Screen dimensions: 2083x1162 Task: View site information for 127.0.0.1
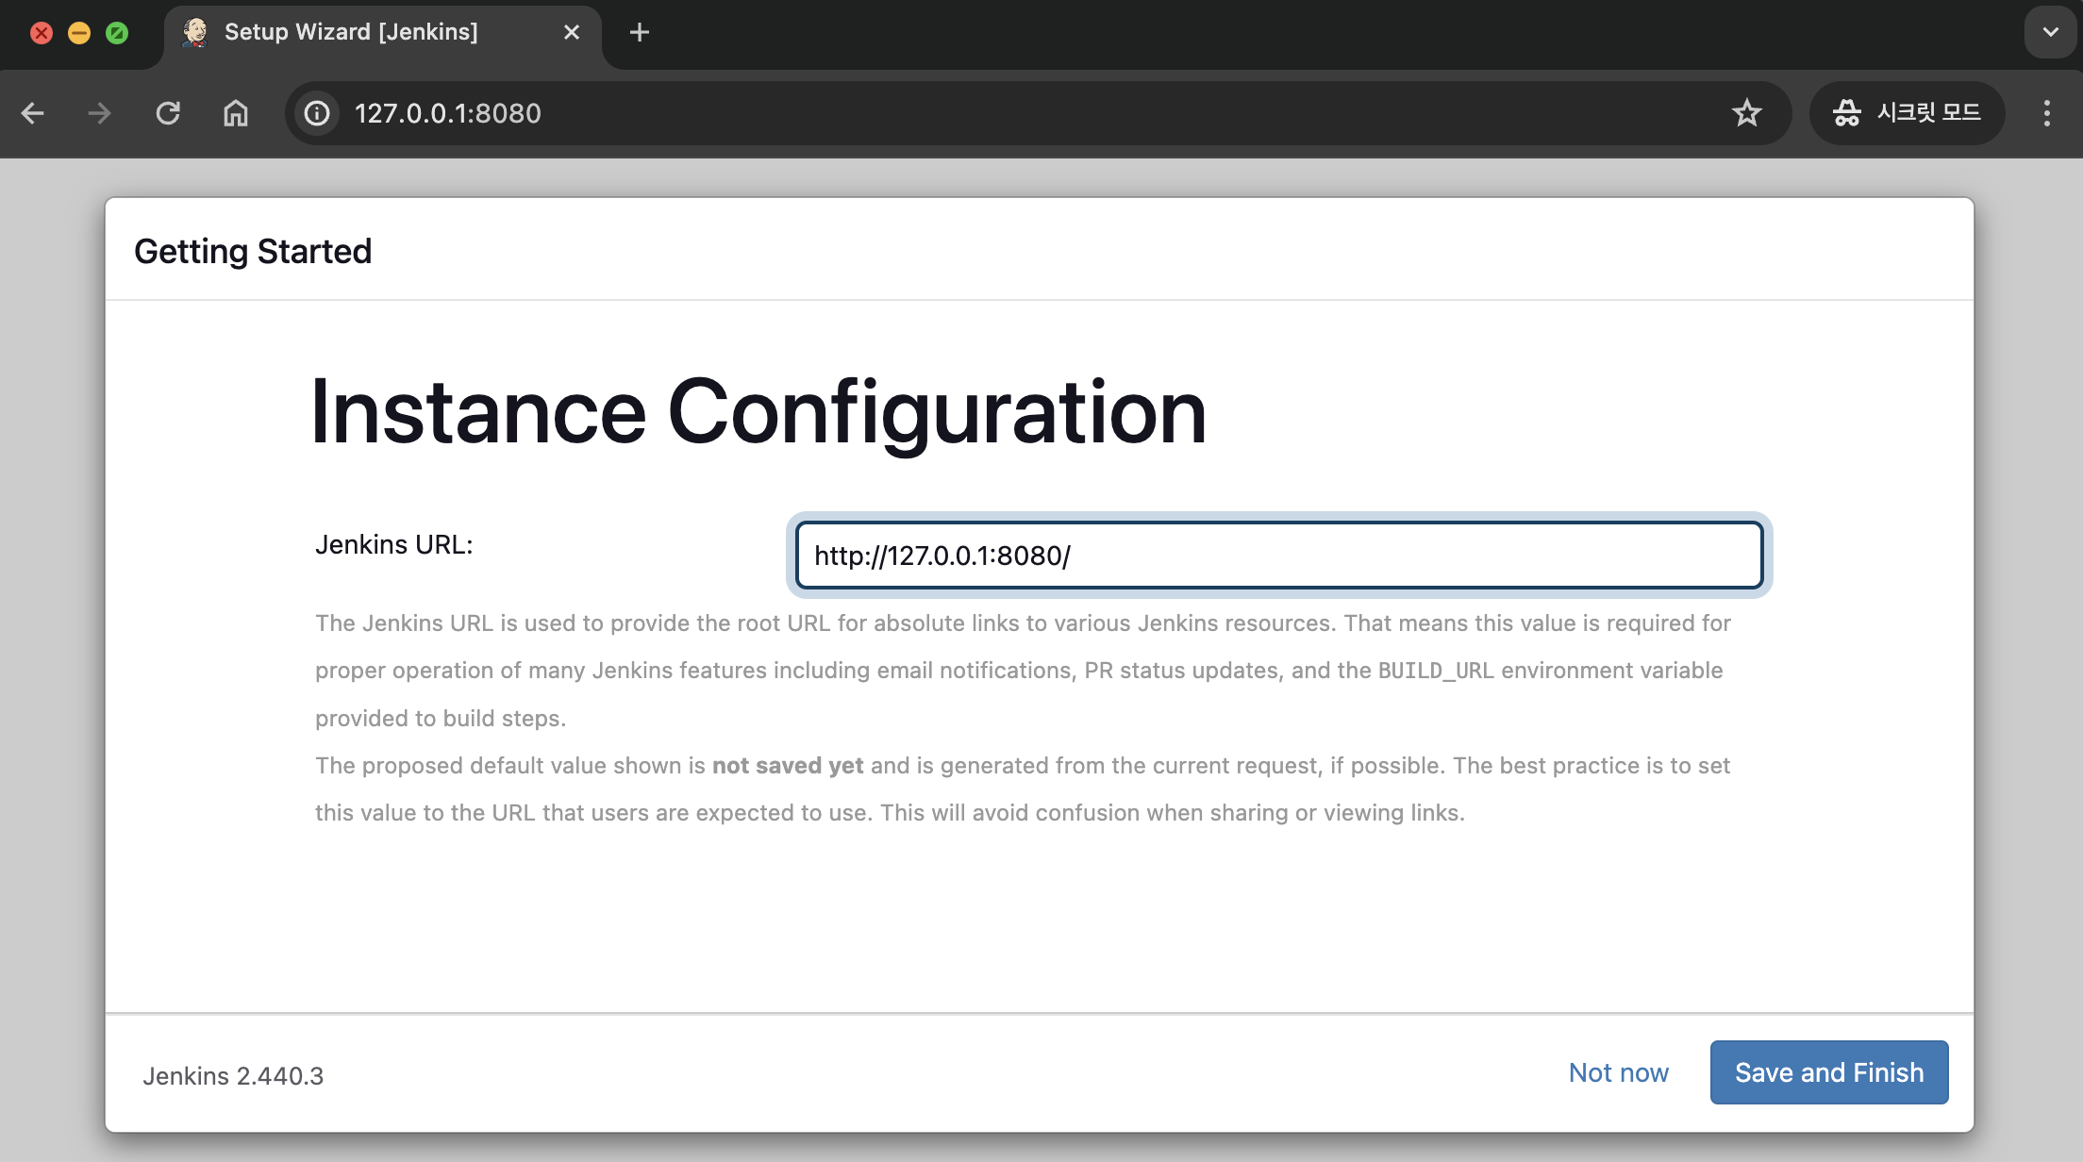[317, 113]
